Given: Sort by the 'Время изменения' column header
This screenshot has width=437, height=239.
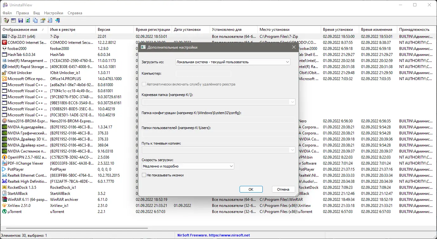Looking at the screenshot, I should [x=378, y=30].
